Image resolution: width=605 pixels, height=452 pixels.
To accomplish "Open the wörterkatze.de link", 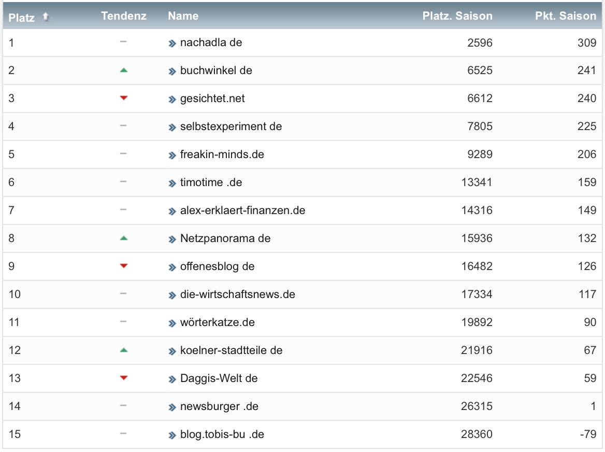I will tap(217, 322).
